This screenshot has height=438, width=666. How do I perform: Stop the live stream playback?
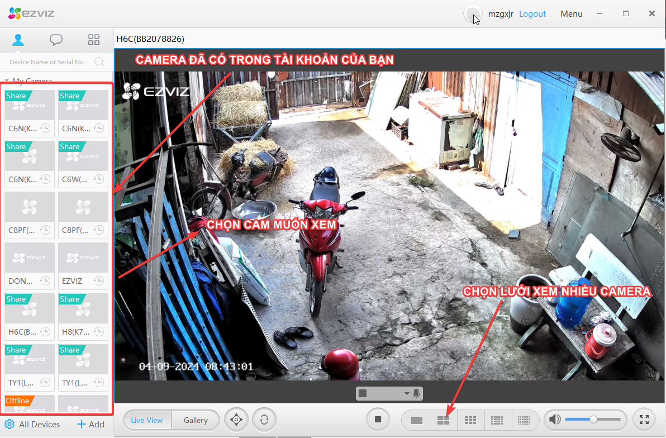(x=378, y=420)
